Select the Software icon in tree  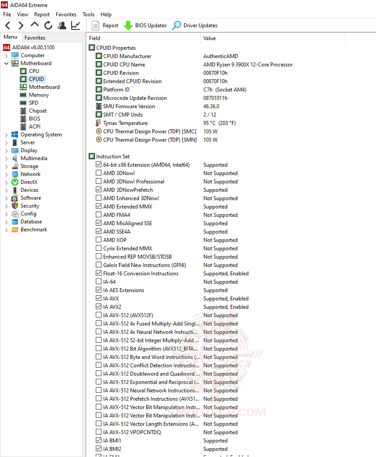click(15, 198)
